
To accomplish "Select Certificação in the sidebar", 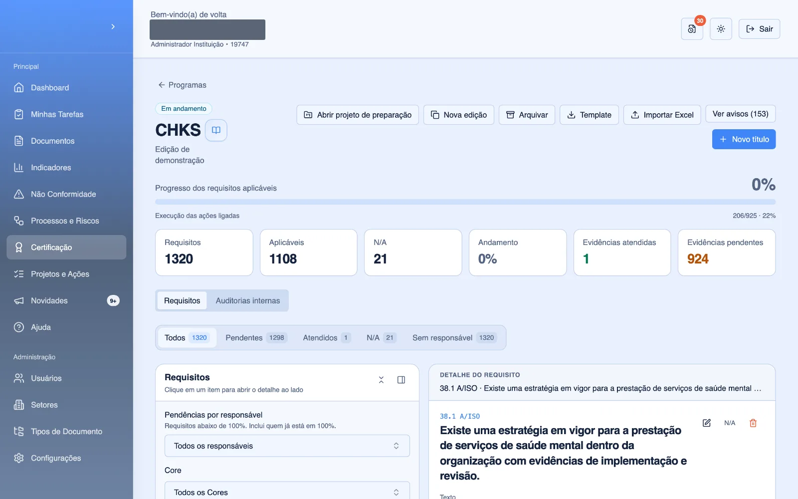I will pyautogui.click(x=66, y=248).
